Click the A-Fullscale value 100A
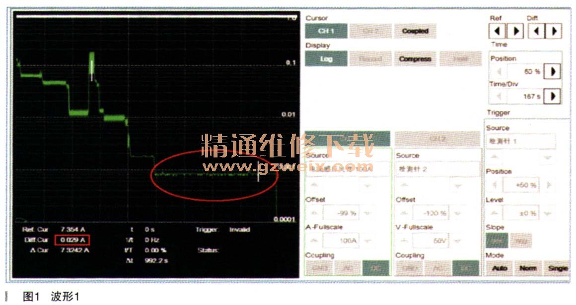 341,241
